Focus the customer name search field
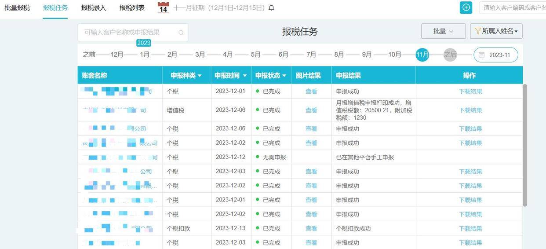Viewport: 546px width, 249px height. 133,33
